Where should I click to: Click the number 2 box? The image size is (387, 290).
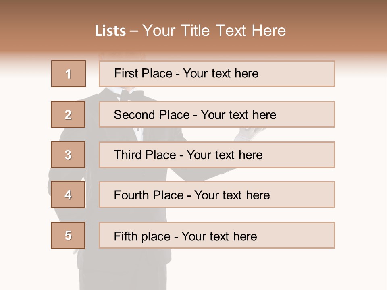point(68,114)
